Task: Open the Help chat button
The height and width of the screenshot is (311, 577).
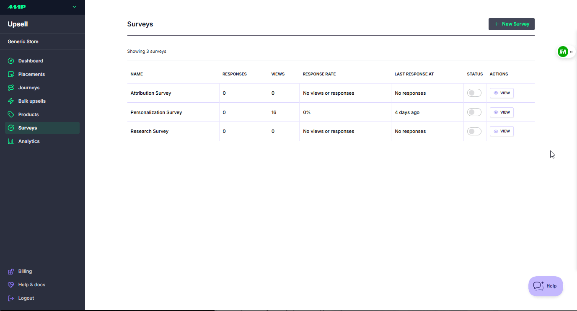Action: (546, 286)
